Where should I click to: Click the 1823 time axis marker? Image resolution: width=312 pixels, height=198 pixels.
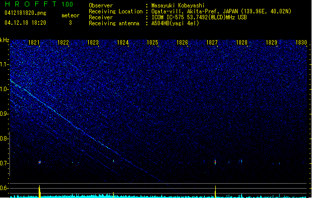point(93,43)
